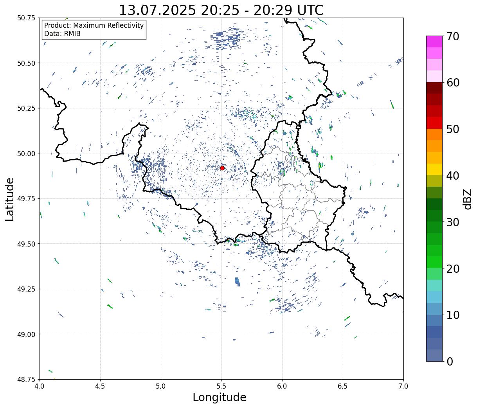Click the latitude tick label 48.75
The image size is (477, 407).
coord(26,379)
